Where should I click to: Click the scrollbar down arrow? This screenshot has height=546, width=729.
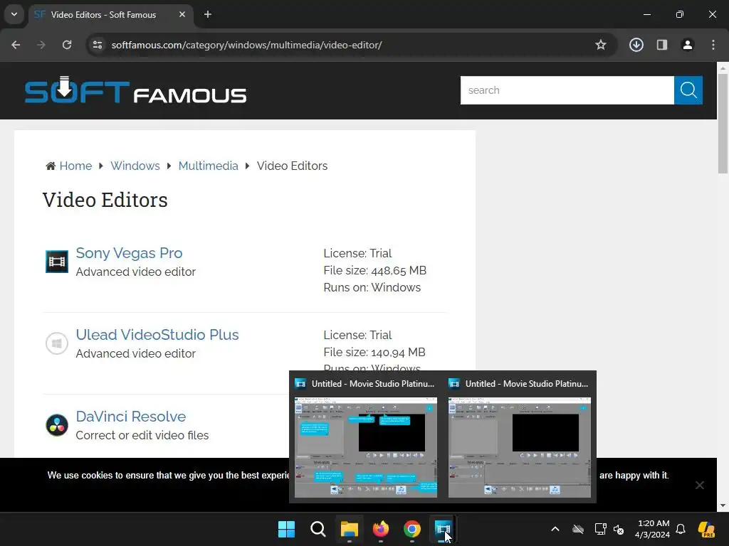click(723, 505)
